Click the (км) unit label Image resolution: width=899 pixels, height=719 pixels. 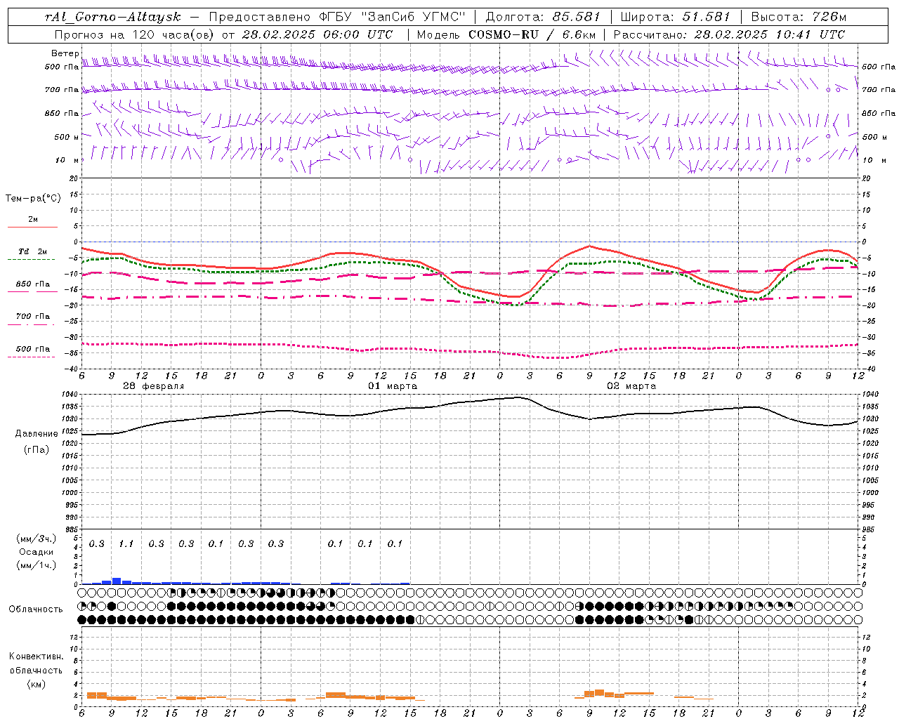(x=37, y=683)
